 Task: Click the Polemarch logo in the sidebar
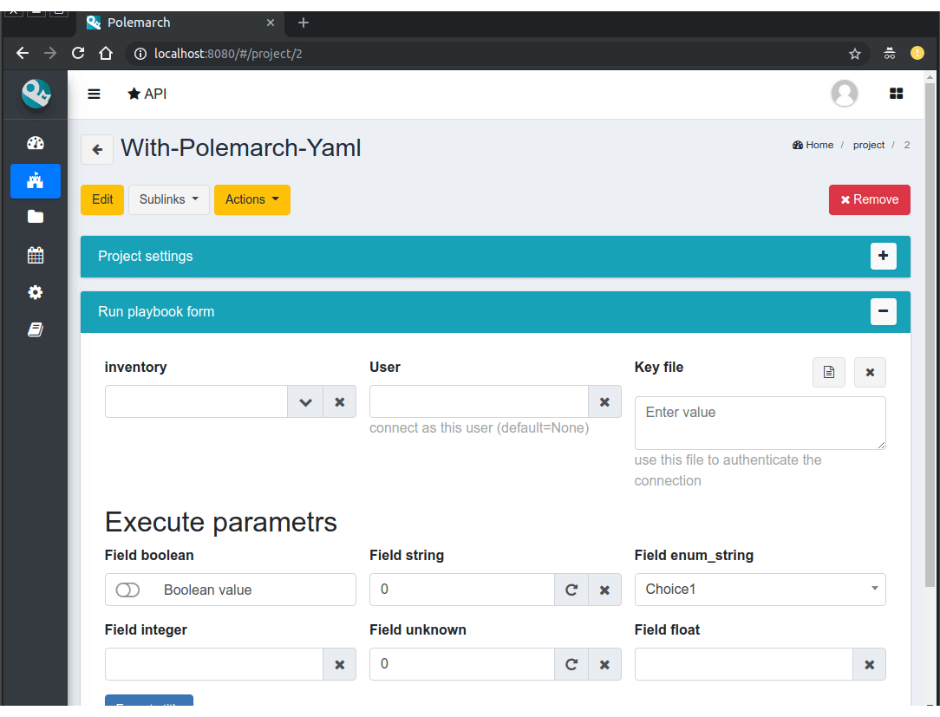(36, 95)
